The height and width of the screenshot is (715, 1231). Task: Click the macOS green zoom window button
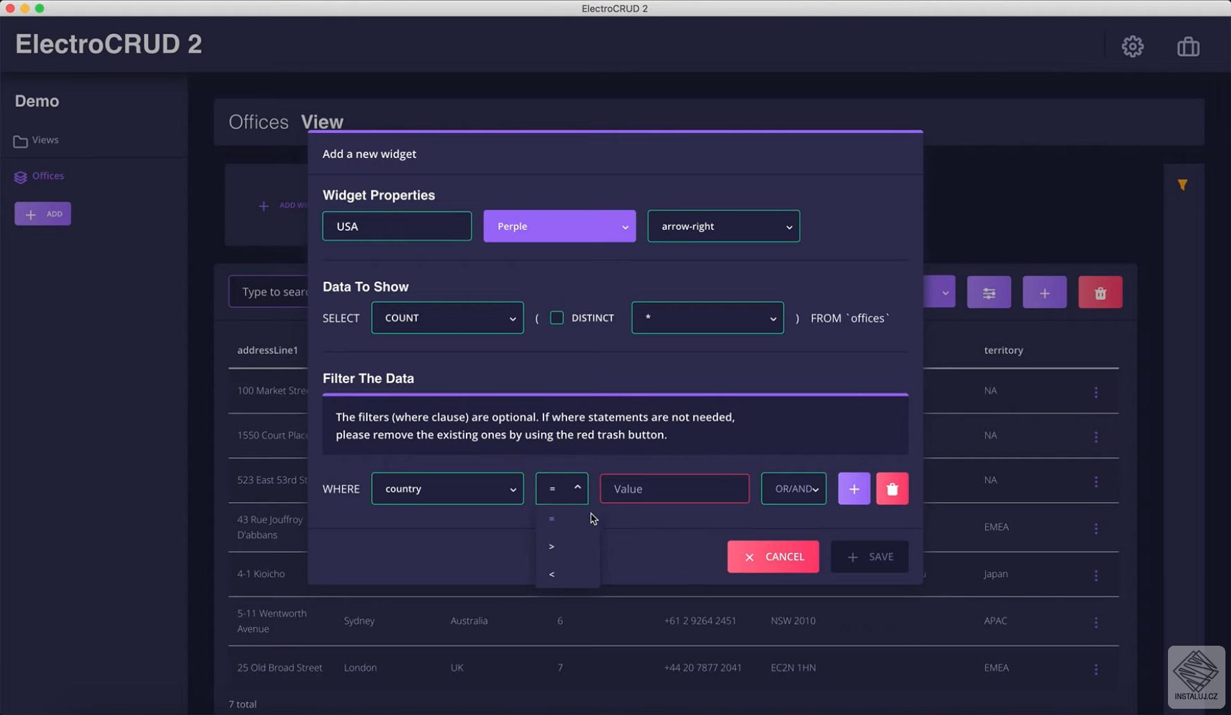39,8
